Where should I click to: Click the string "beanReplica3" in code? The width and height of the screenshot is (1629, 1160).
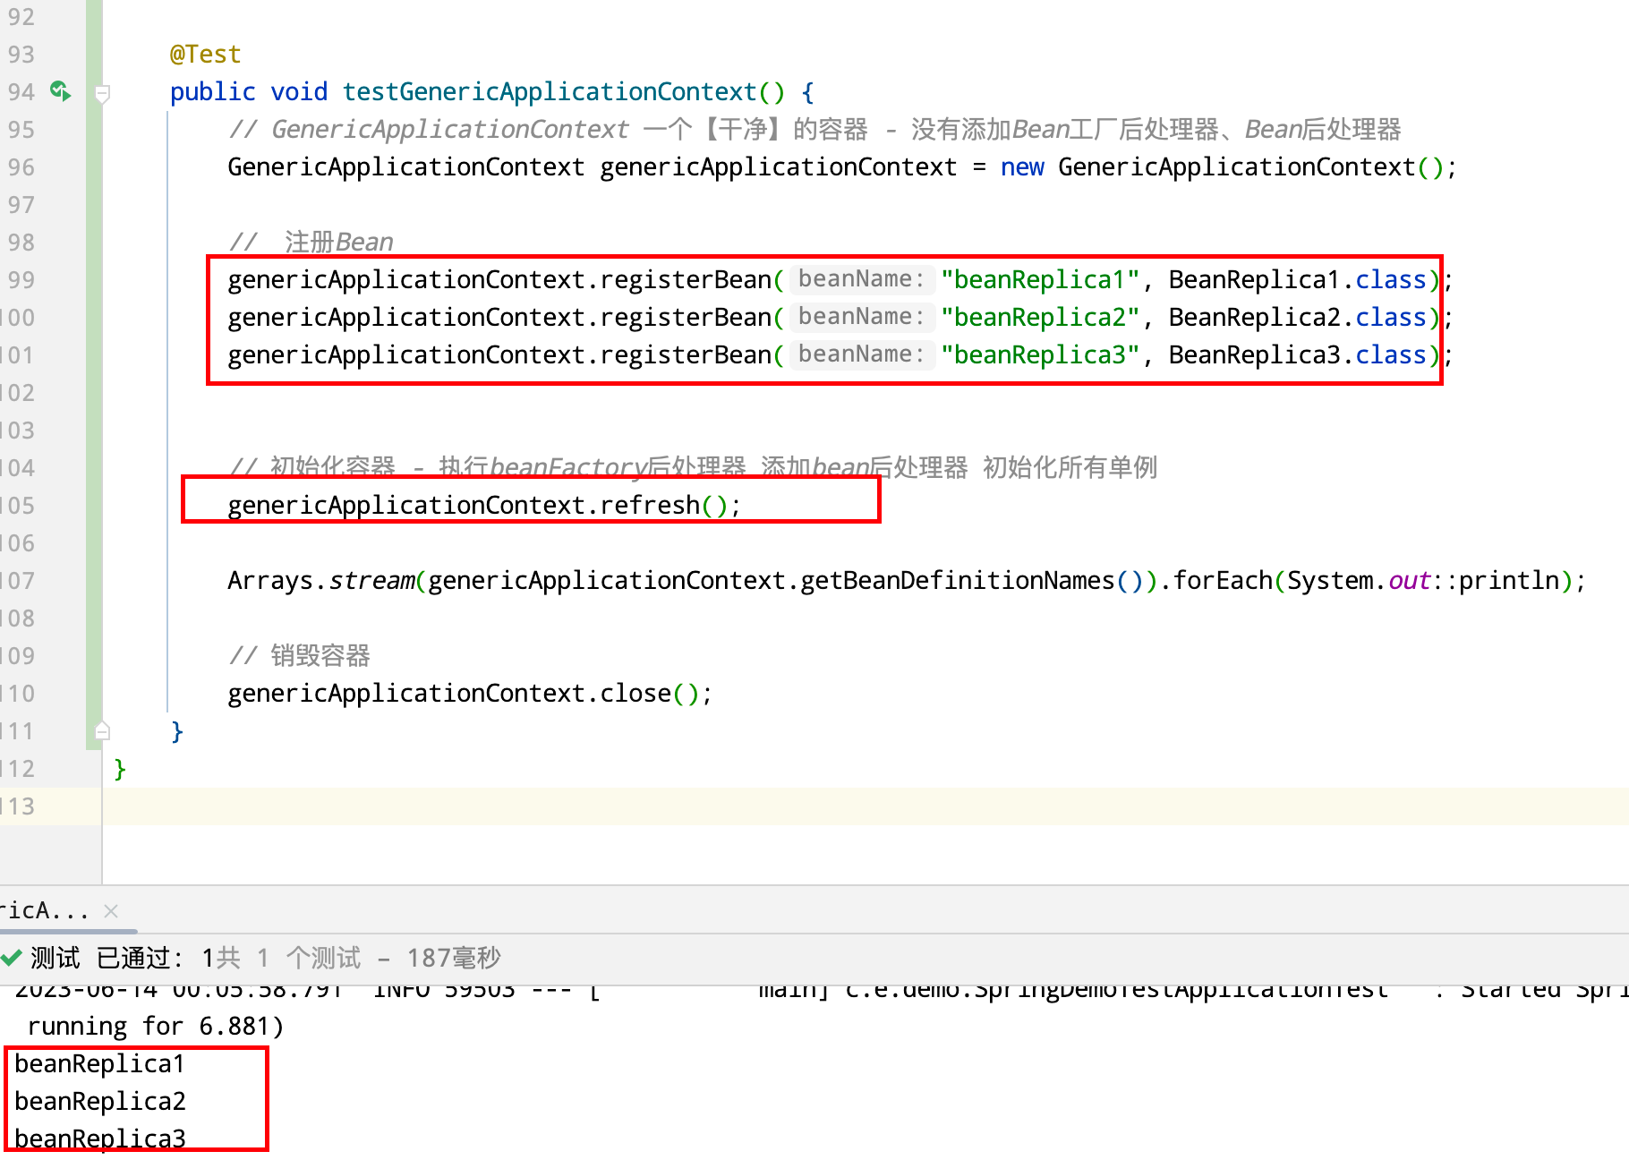pos(1040,355)
